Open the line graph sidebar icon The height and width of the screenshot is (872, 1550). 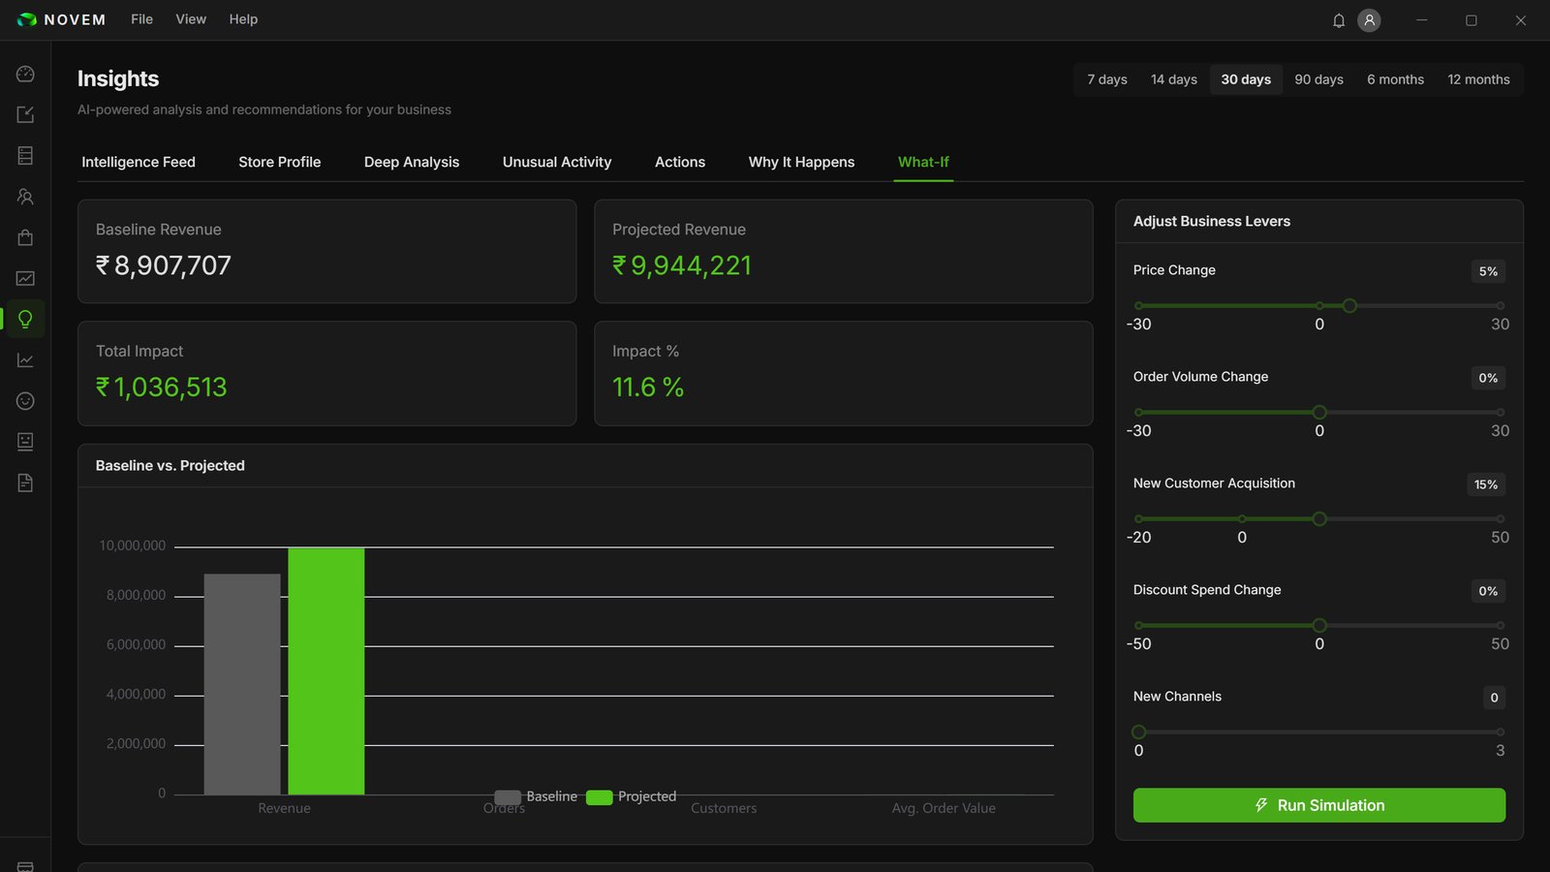point(25,360)
